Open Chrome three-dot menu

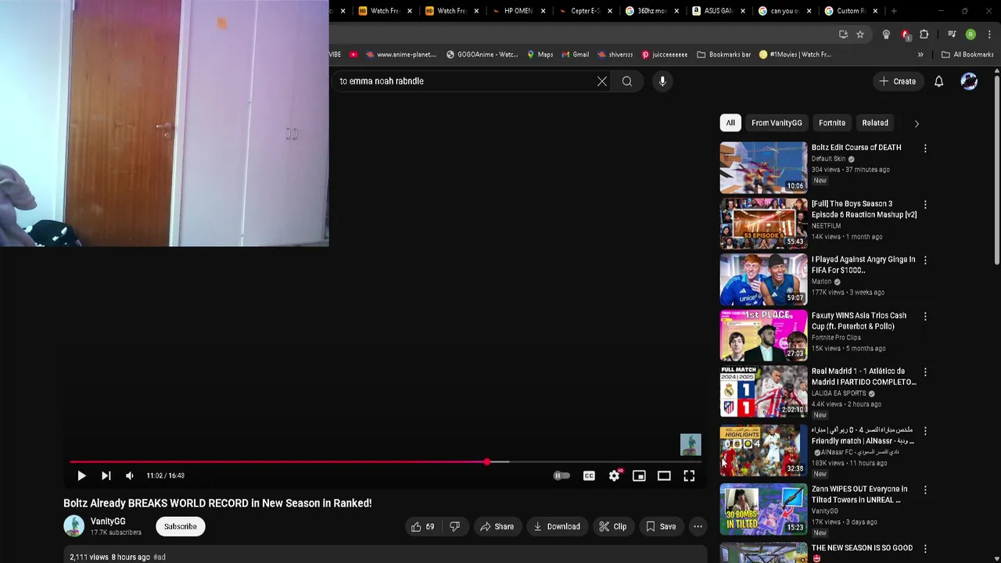990,34
